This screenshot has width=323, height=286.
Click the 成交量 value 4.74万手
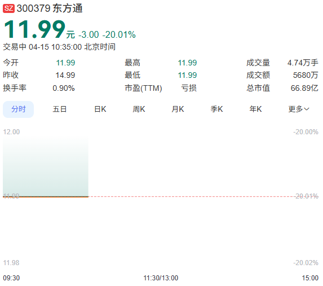click(303, 63)
